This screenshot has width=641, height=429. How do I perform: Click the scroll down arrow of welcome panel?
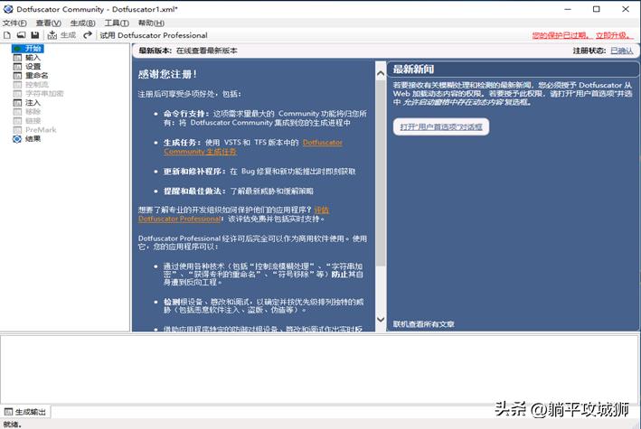pyautogui.click(x=381, y=320)
